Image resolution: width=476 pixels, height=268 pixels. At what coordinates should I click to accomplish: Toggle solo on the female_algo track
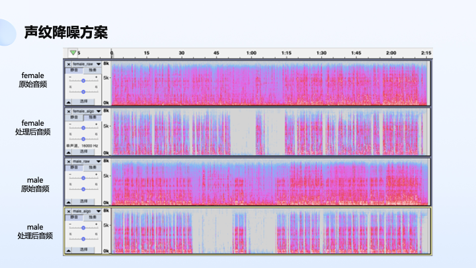coord(93,117)
